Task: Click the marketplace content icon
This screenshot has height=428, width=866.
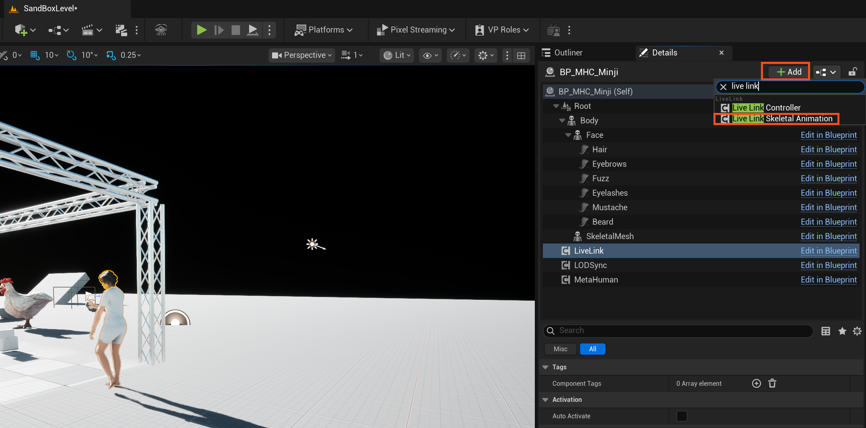Action: click(121, 30)
